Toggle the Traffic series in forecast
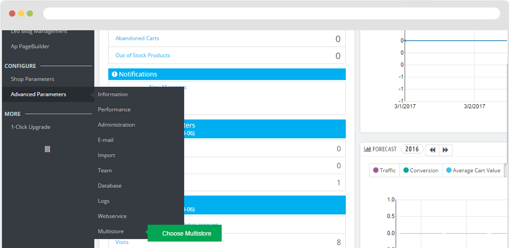Screen dimensions: 509x248 click(x=384, y=170)
